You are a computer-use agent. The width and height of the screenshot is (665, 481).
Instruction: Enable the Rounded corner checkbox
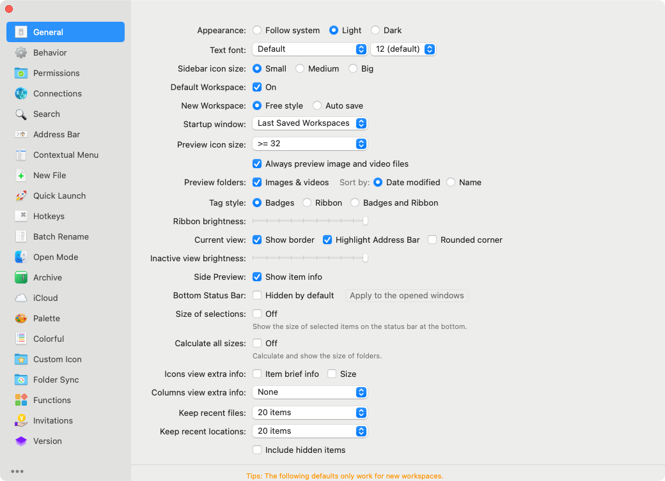coord(432,240)
